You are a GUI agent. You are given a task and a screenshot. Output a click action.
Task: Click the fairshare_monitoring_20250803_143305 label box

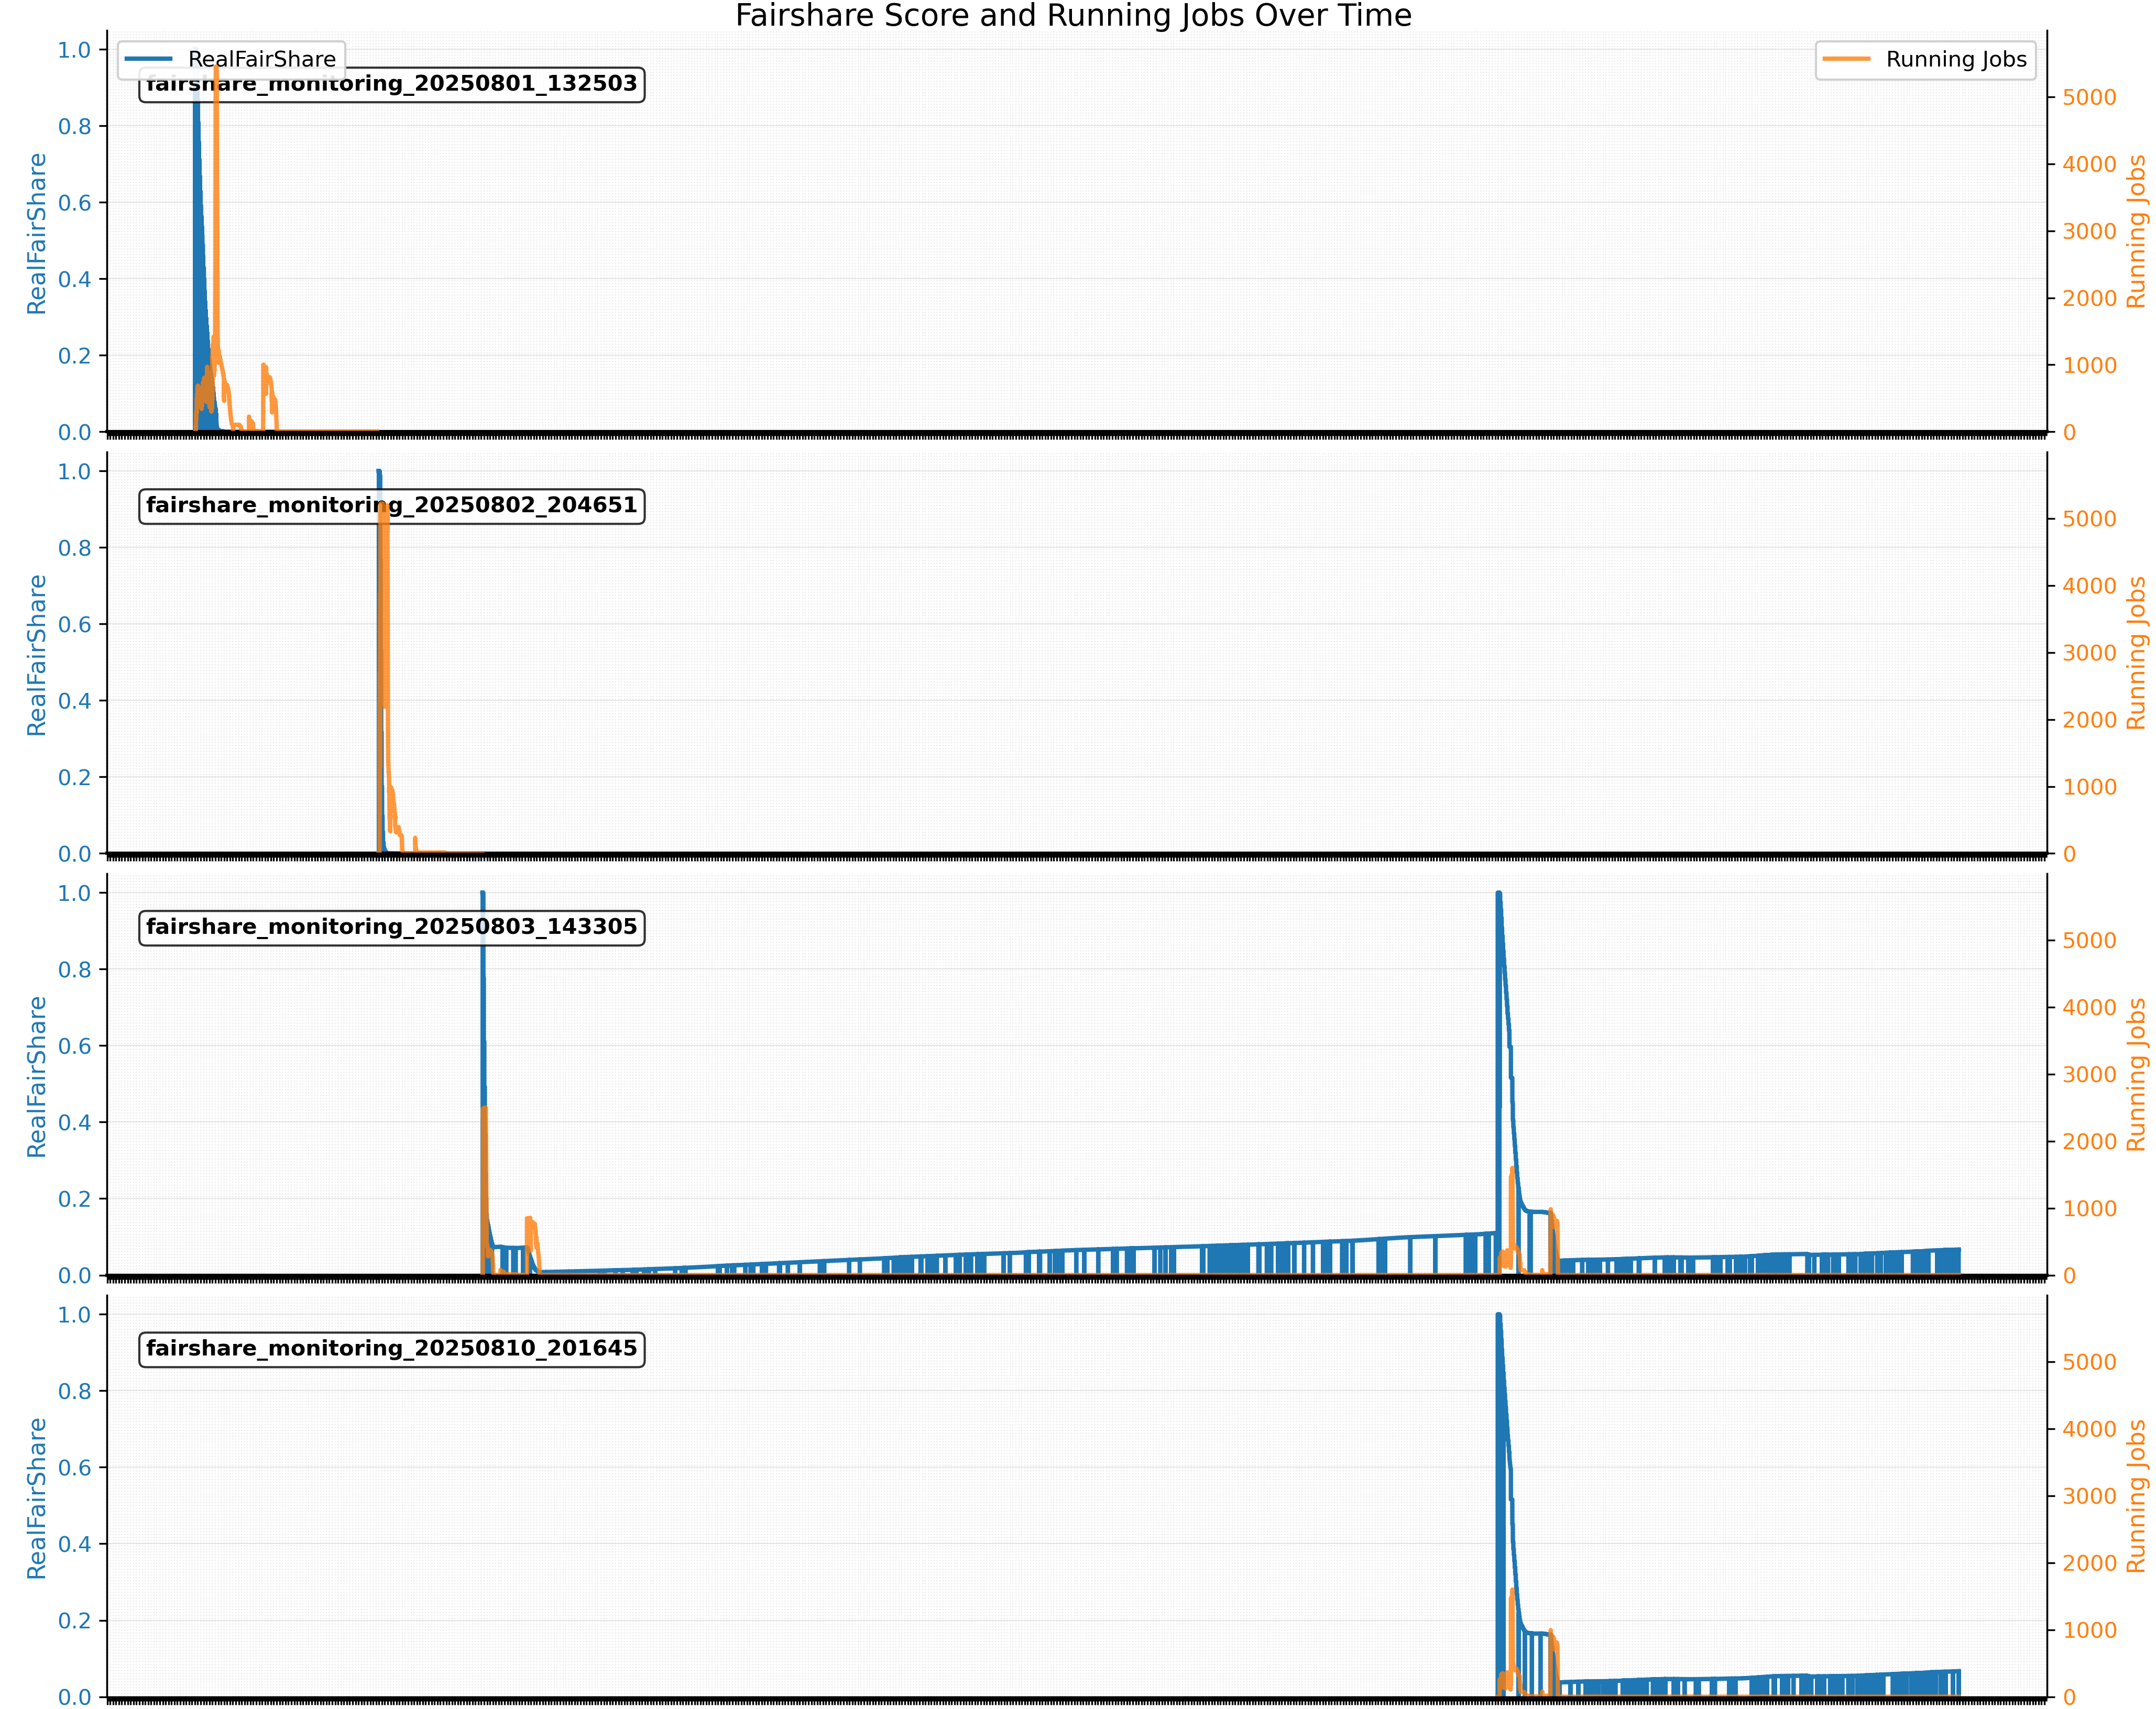(391, 928)
